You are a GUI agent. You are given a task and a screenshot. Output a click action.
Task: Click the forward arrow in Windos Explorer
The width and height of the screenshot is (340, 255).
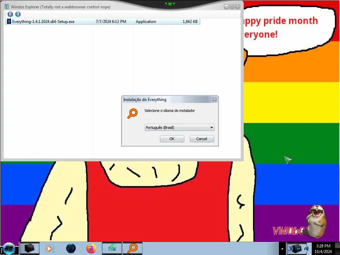18,14
